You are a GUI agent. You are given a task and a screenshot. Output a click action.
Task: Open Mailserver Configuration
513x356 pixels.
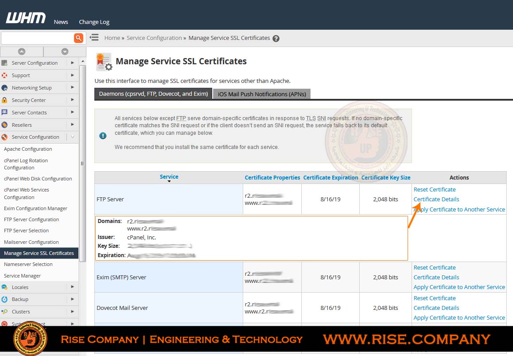[x=31, y=243]
